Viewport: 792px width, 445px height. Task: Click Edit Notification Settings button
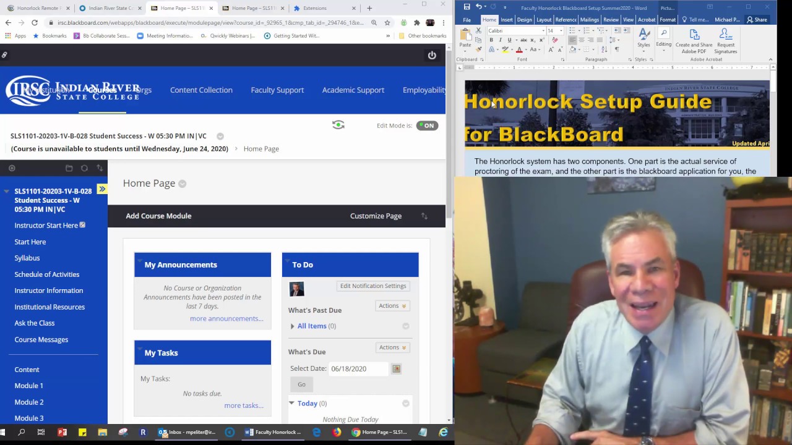tap(373, 286)
